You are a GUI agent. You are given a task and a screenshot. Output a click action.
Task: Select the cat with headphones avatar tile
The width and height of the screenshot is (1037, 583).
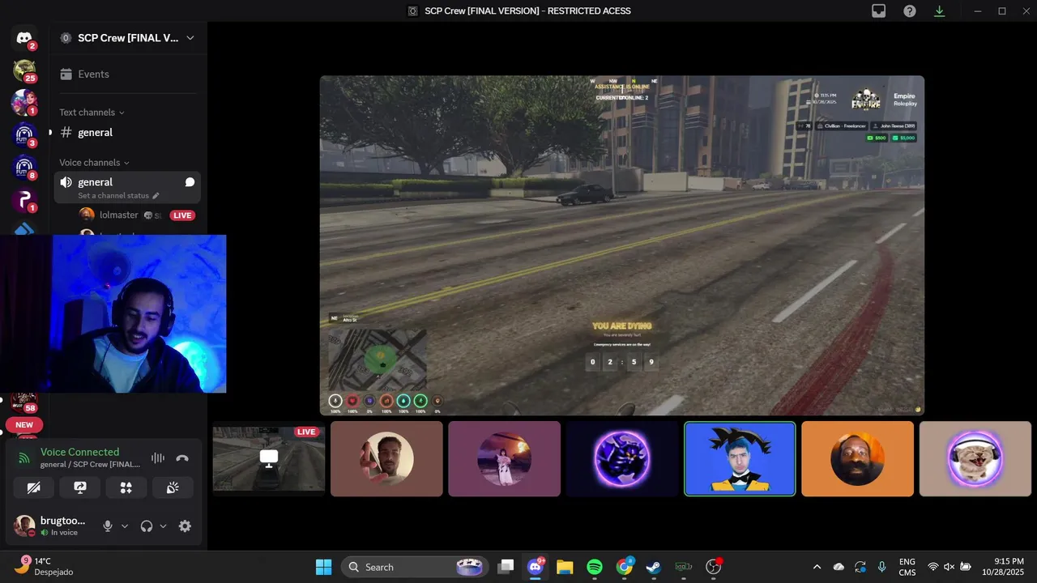(x=975, y=458)
